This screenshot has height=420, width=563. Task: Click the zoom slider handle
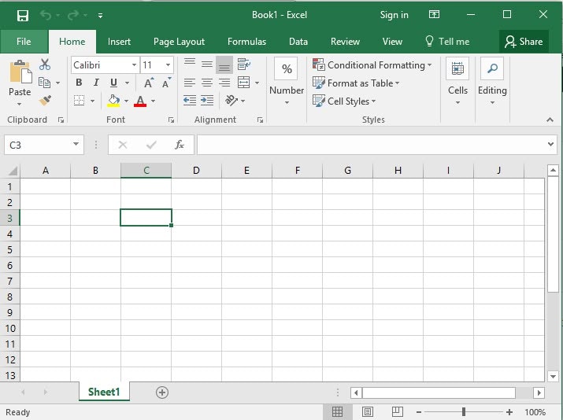click(x=464, y=412)
